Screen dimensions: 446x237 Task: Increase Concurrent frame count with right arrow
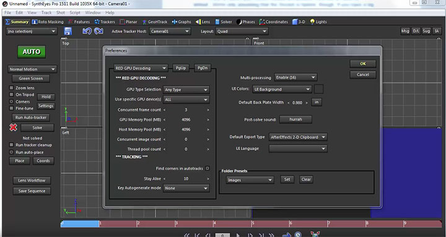tap(208, 110)
